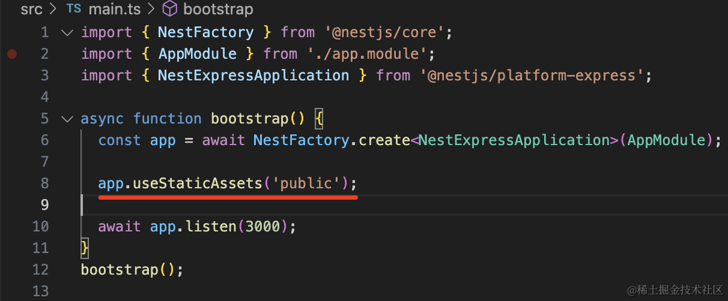Select bootstrap symbol in breadcrumb
The height and width of the screenshot is (301, 728).
click(x=218, y=9)
